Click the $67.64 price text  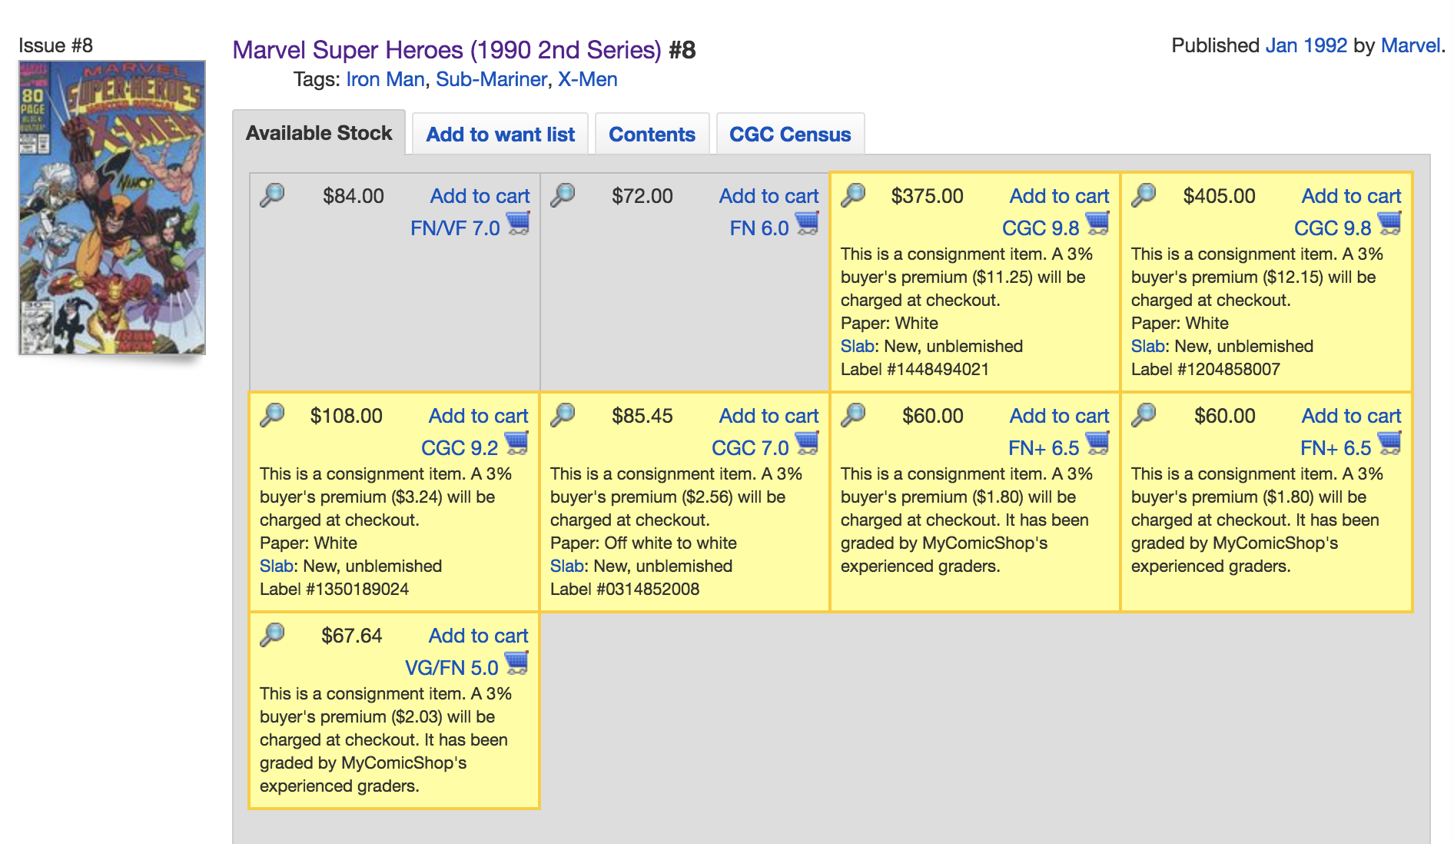(x=351, y=636)
